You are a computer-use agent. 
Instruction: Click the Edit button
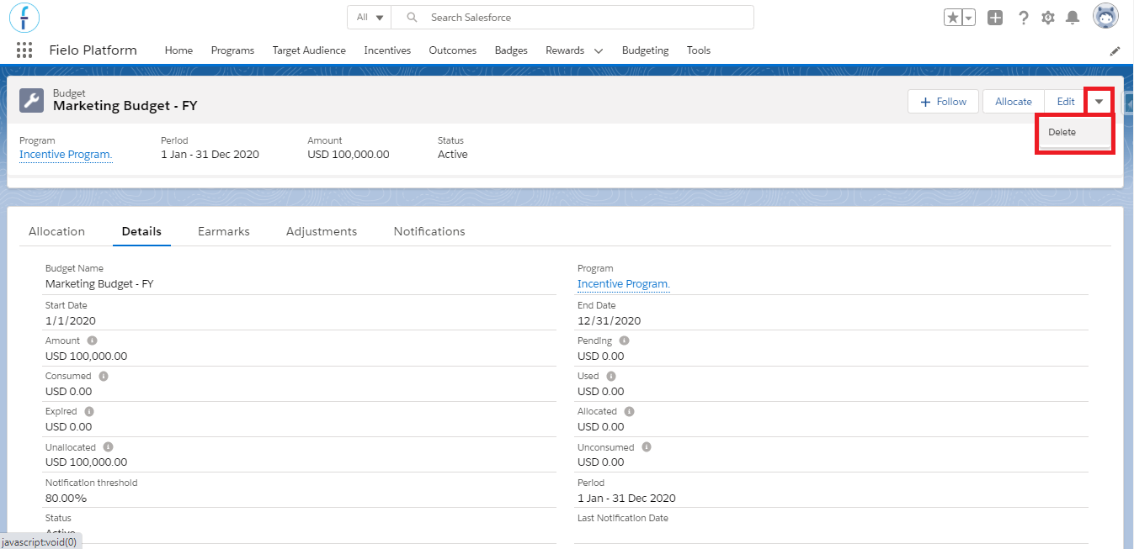pyautogui.click(x=1066, y=101)
